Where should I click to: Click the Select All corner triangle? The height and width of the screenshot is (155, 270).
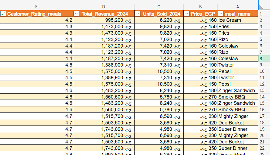pos(261,7)
